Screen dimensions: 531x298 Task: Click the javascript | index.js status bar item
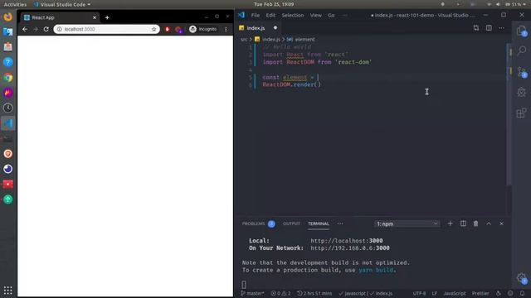click(365, 293)
